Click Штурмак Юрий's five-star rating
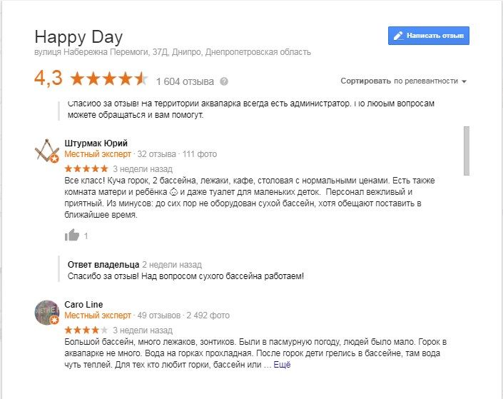The image size is (503, 399). [x=86, y=169]
